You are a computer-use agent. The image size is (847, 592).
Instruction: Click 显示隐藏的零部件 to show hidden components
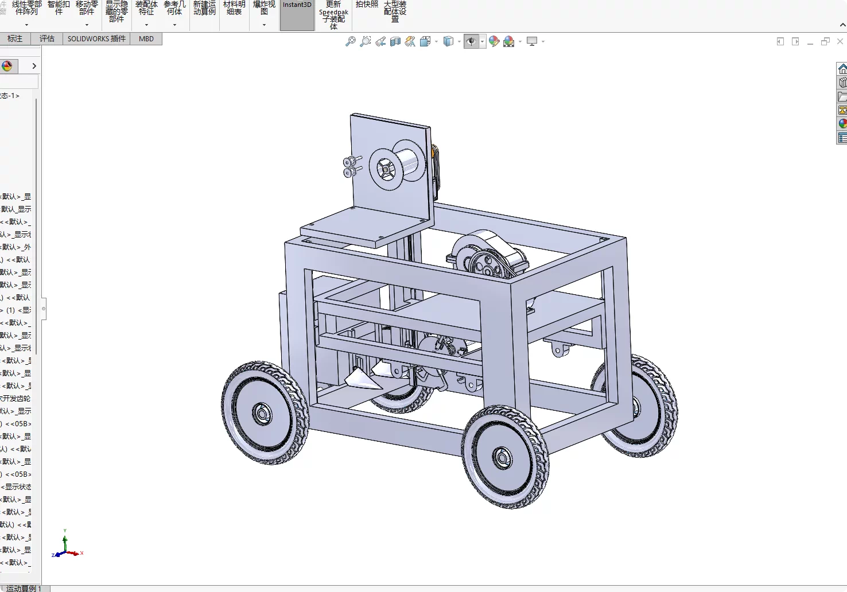(116, 11)
